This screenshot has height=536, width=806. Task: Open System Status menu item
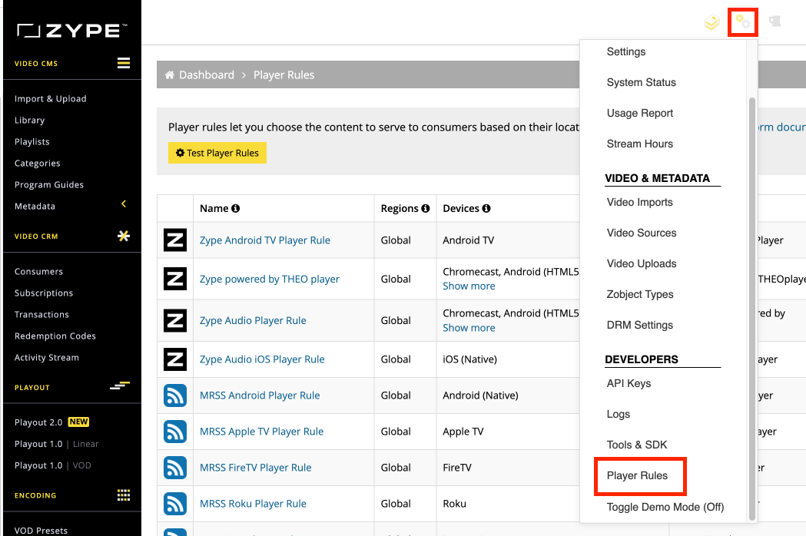pos(641,82)
